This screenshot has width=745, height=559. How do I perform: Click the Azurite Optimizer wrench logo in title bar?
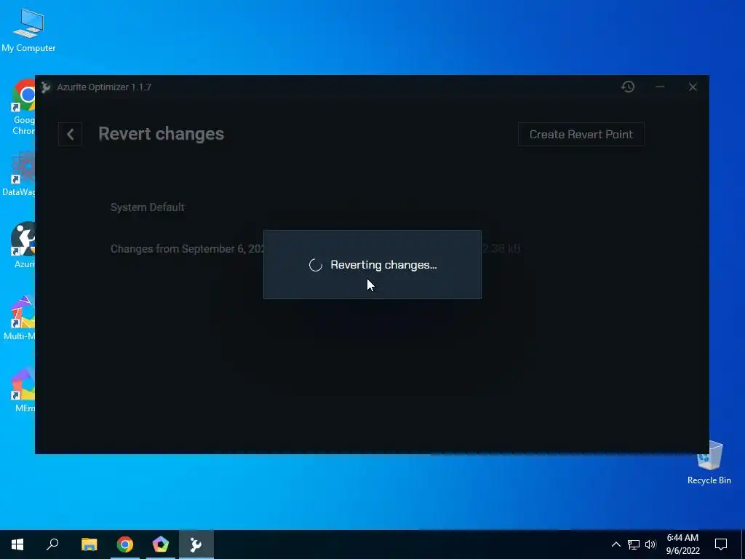[46, 87]
